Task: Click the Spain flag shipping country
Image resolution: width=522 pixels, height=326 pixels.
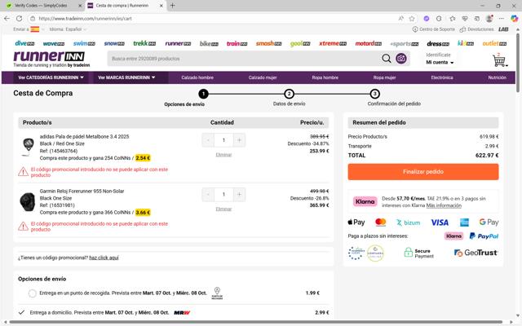Action: coord(35,29)
